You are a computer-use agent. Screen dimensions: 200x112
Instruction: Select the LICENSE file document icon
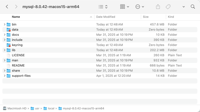[x=9, y=55]
